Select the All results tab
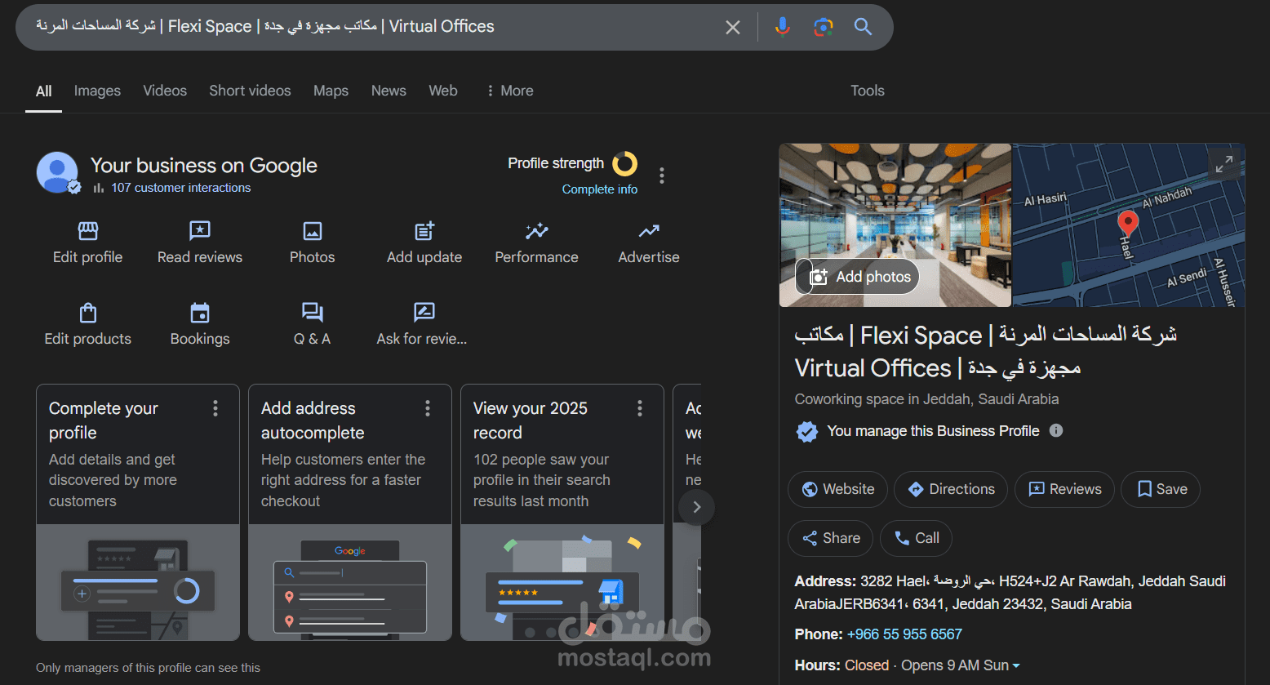The width and height of the screenshot is (1270, 685). 44,91
